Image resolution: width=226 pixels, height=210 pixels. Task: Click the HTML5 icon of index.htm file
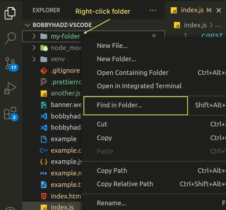[x=44, y=196]
